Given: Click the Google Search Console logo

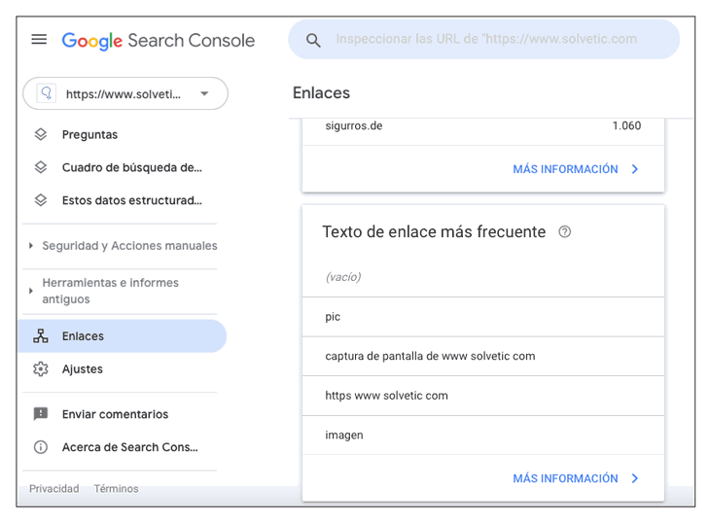Looking at the screenshot, I should click(158, 41).
